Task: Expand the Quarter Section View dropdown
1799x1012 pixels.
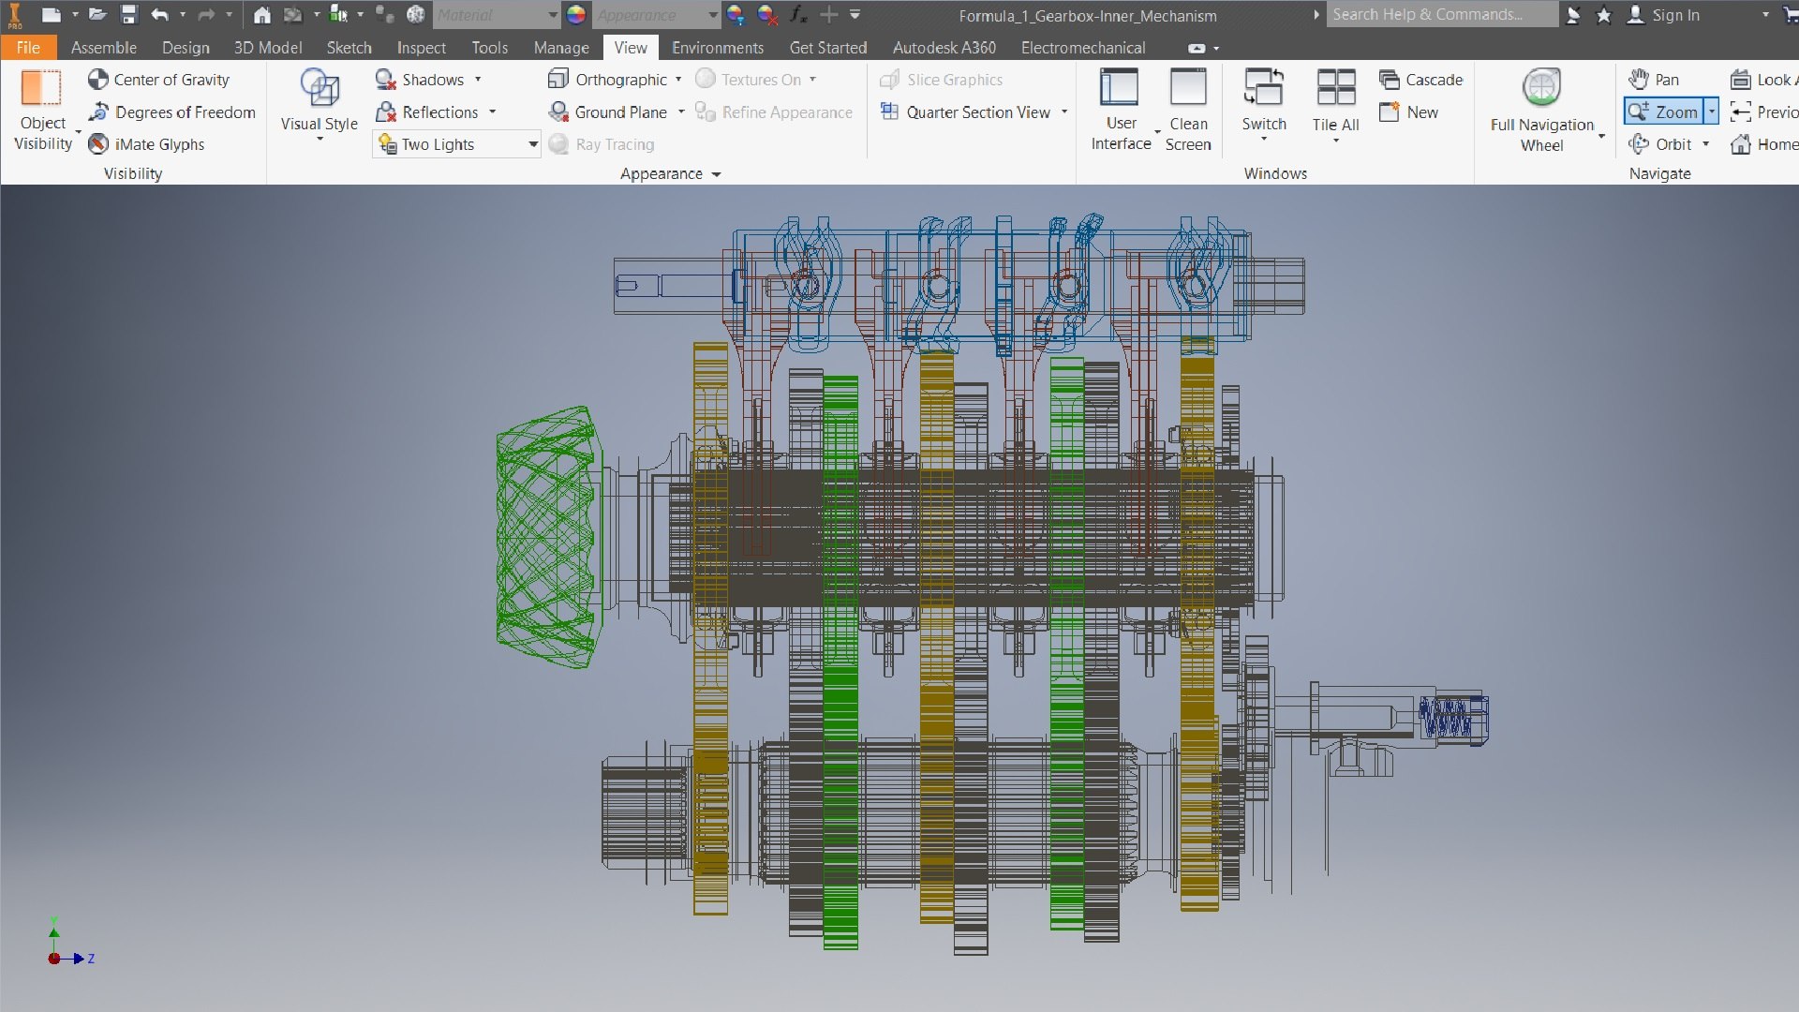Action: tap(1064, 112)
